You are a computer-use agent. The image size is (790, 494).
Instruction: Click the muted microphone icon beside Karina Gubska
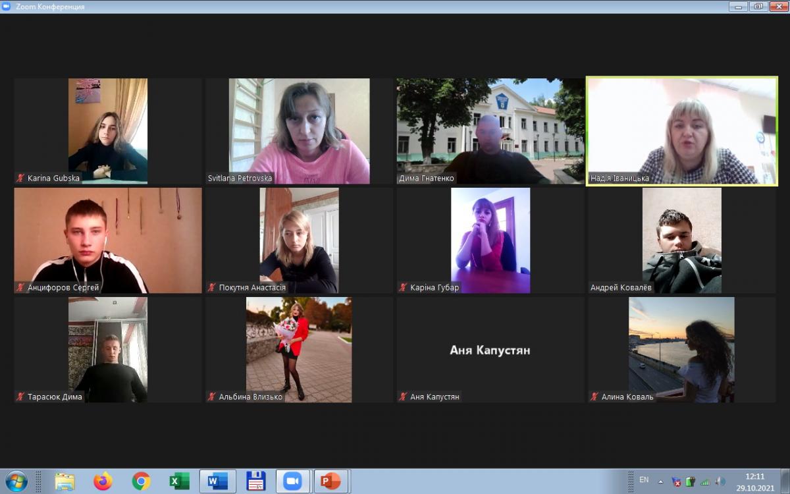(20, 178)
